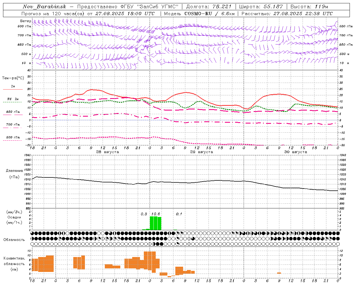The image size is (354, 283).
Task: Click the 'Ветер' wind panel label
Action: pos(25,21)
